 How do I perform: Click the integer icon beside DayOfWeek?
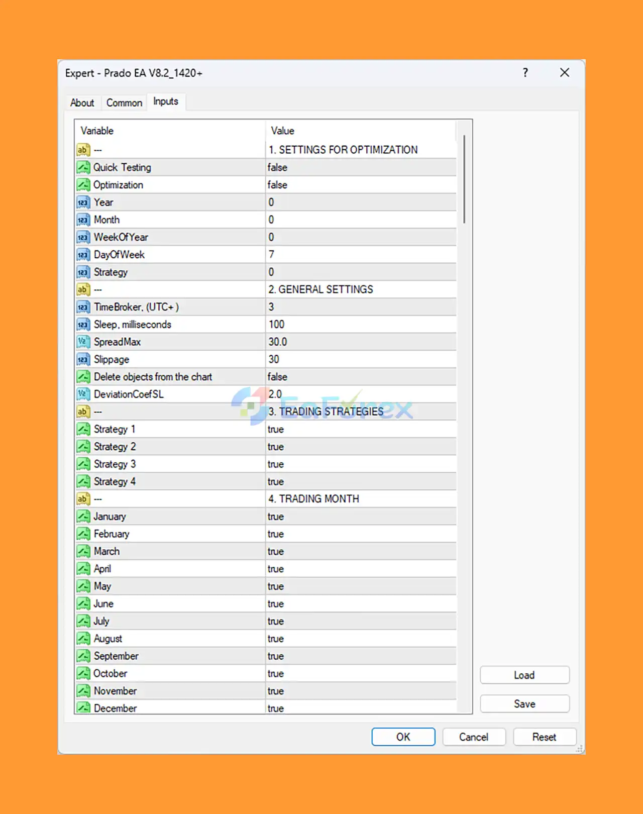click(83, 255)
